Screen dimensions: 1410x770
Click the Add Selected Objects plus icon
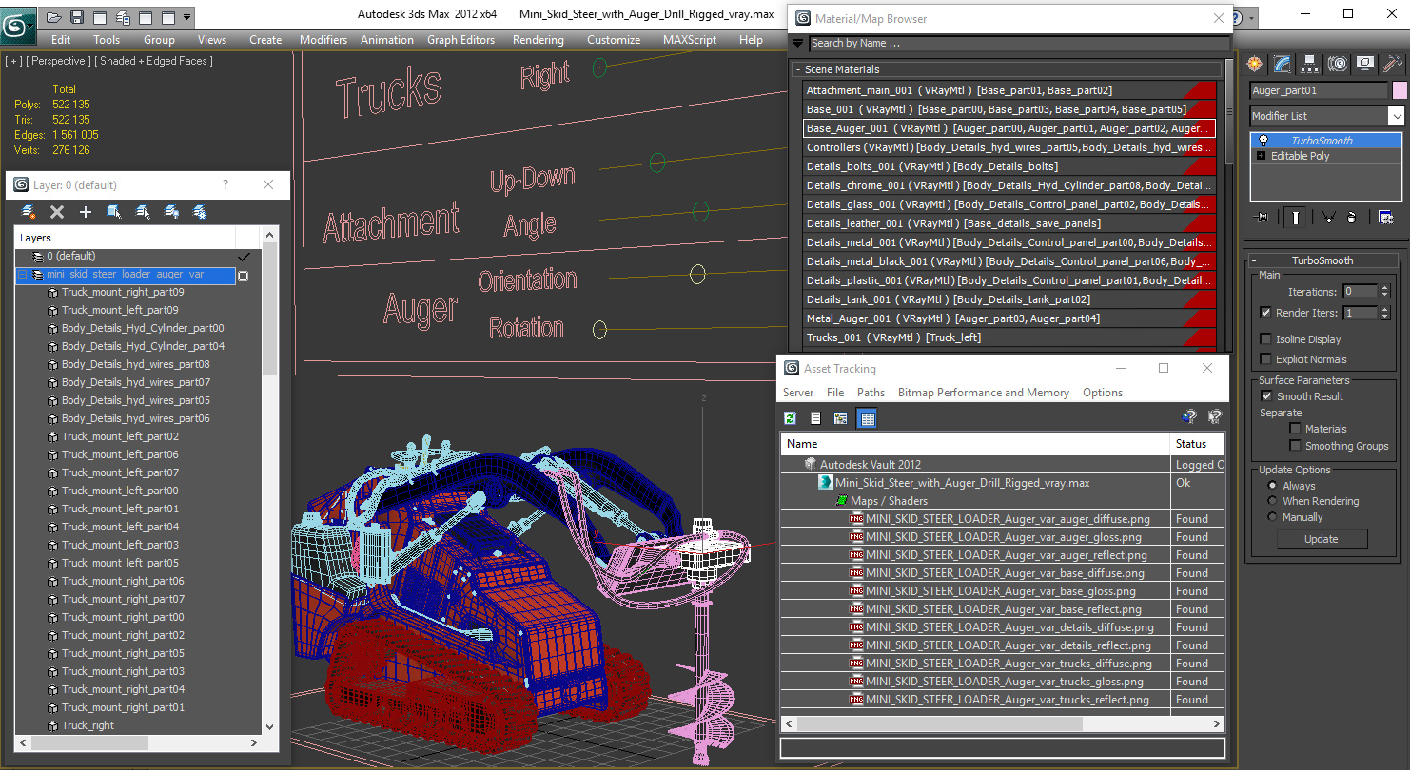[86, 212]
